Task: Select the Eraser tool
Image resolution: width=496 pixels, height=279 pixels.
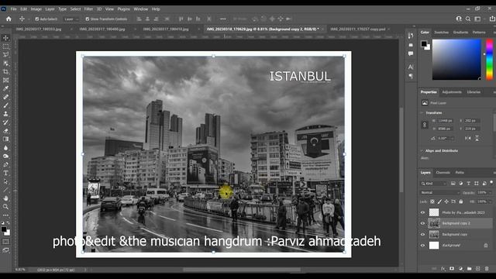Action: [5, 131]
